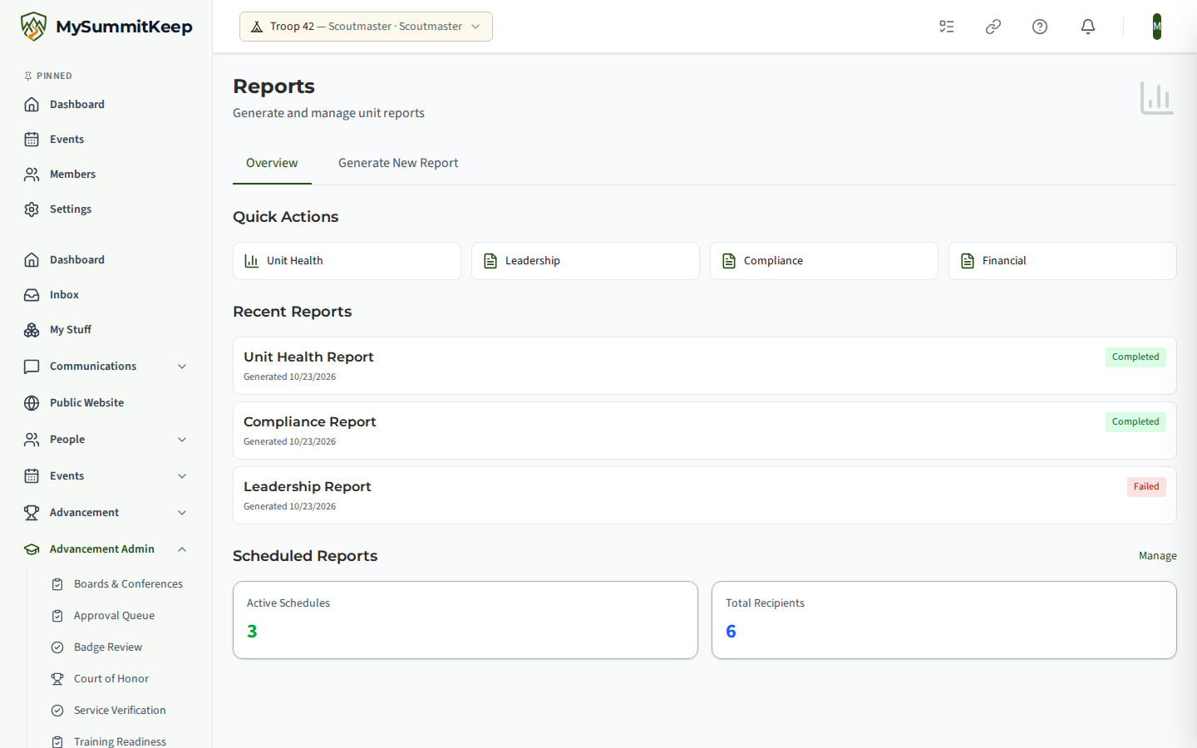Open the help question mark icon
The width and height of the screenshot is (1197, 748).
(1040, 27)
